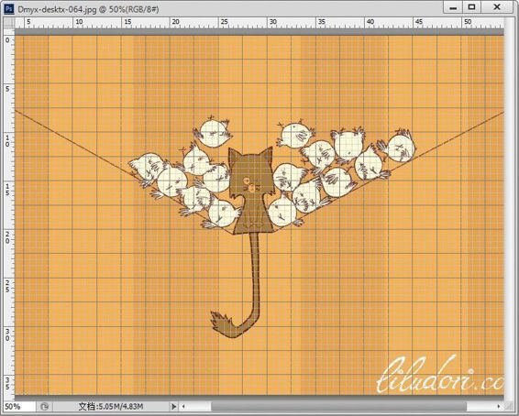Click the 50% zoom level field
The height and width of the screenshot is (416, 519).
pos(19,407)
